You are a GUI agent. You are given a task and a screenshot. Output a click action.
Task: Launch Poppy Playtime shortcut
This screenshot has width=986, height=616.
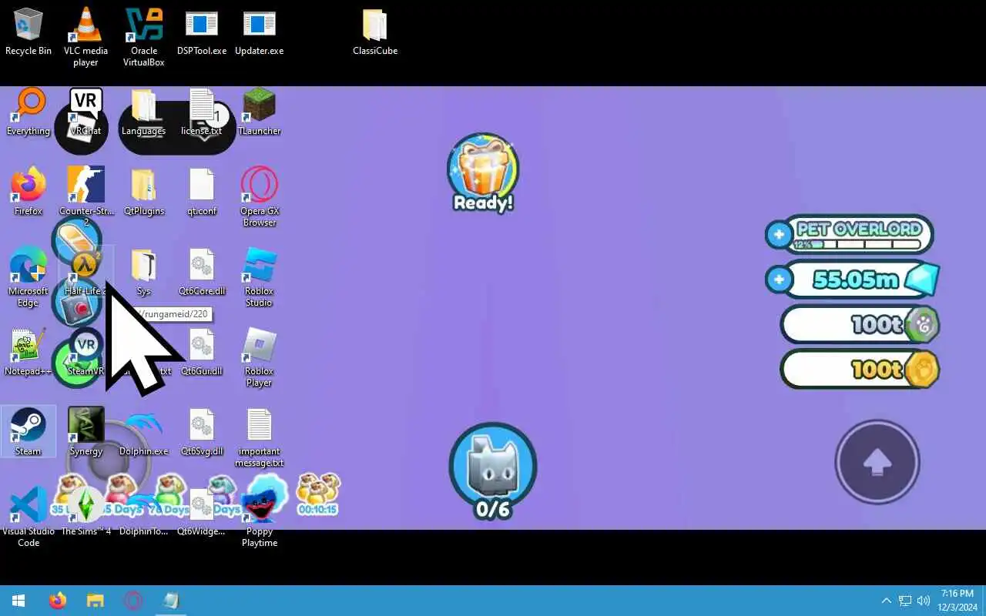pos(260,518)
